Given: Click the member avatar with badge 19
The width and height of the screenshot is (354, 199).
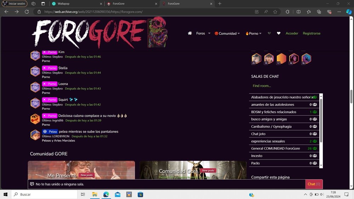Looking at the screenshot, I should tap(269, 59).
